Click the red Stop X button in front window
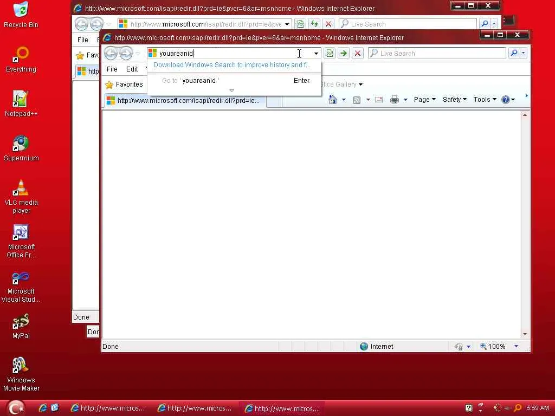The width and height of the screenshot is (555, 416). (x=358, y=54)
